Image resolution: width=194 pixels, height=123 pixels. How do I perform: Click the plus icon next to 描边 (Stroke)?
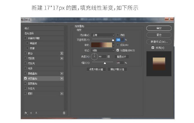[62, 53]
